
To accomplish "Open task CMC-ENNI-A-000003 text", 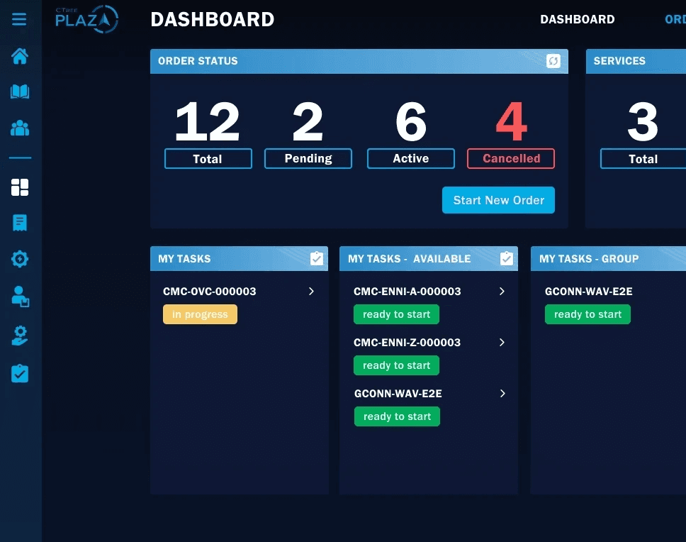I will [x=407, y=291].
